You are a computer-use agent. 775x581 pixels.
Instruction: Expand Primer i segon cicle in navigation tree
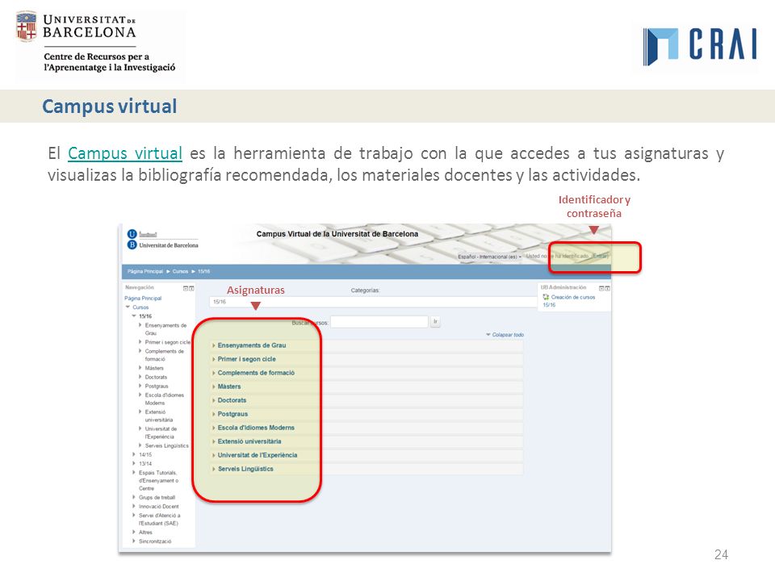[x=140, y=342]
